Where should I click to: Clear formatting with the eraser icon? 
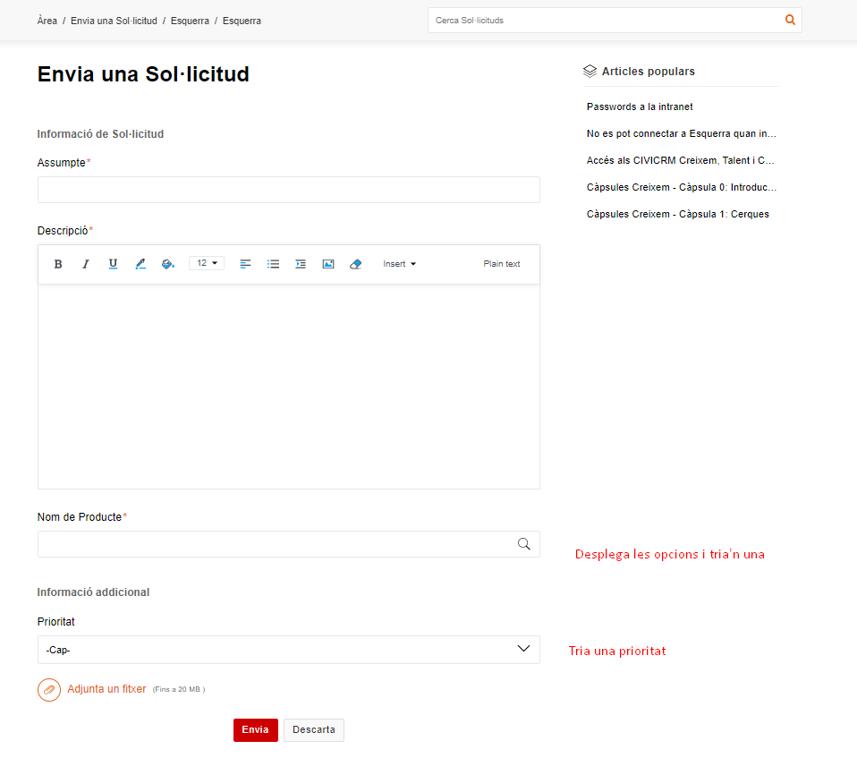coord(355,264)
